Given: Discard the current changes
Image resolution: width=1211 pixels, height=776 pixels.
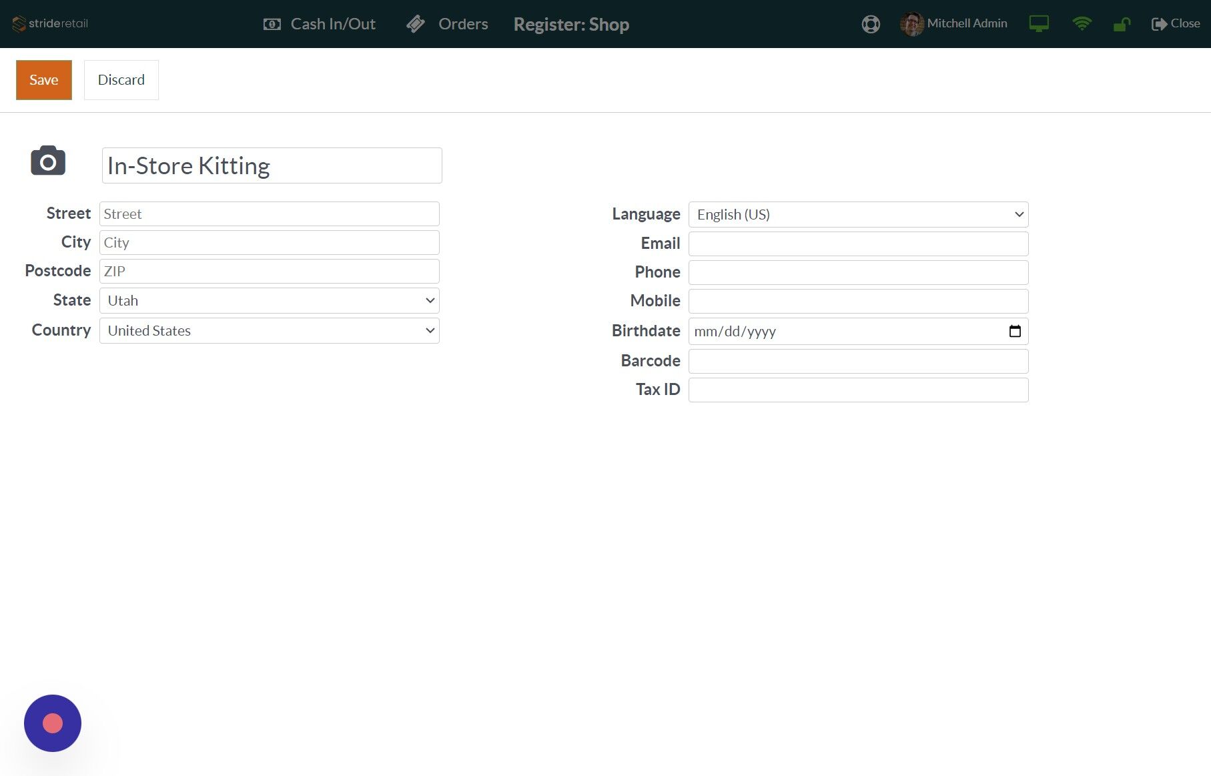Looking at the screenshot, I should pyautogui.click(x=121, y=79).
